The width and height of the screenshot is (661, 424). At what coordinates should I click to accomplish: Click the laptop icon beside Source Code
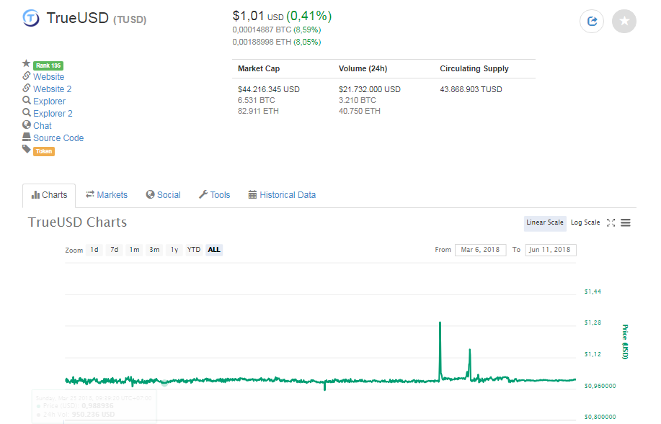[26, 137]
